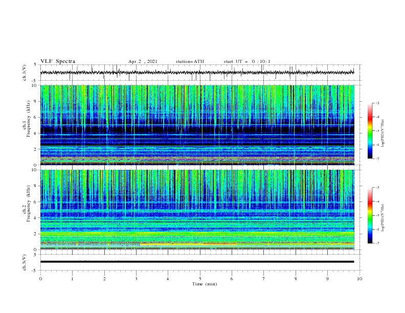Click time axis tick label '2'
This screenshot has height=313, width=405.
(104, 279)
